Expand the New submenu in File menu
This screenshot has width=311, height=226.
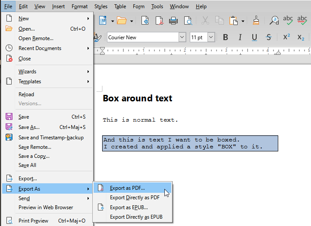coord(47,19)
